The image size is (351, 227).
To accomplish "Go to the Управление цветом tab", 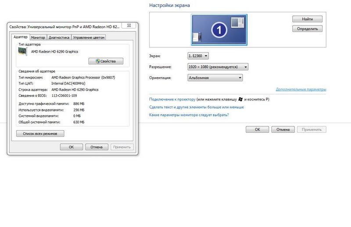I will (x=89, y=38).
